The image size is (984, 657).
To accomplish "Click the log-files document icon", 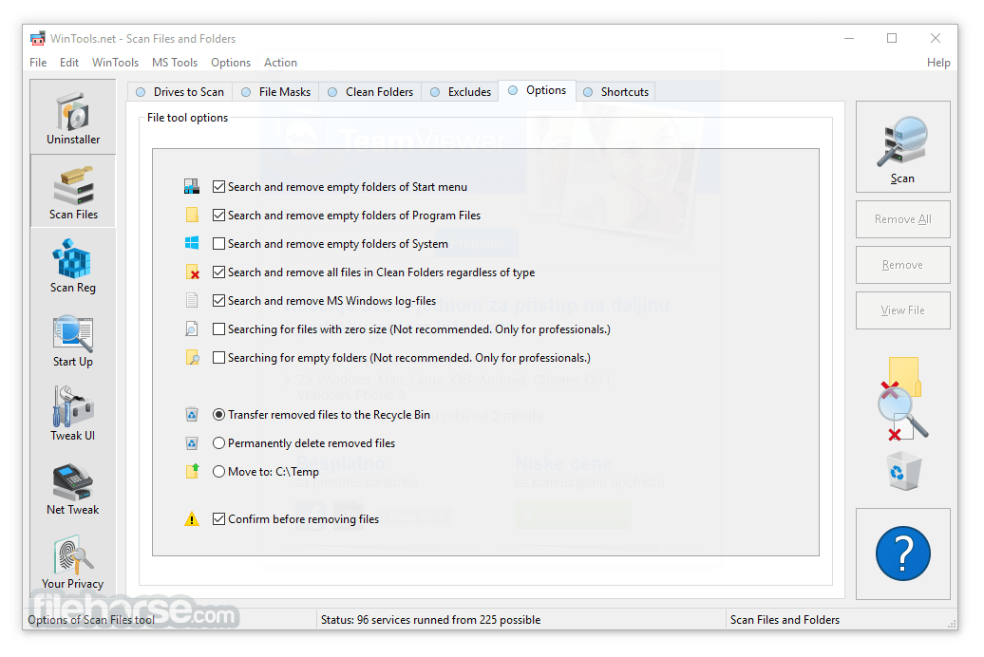I will (x=192, y=301).
